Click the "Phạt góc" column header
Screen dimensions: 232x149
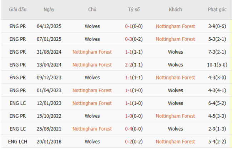pos(217,10)
